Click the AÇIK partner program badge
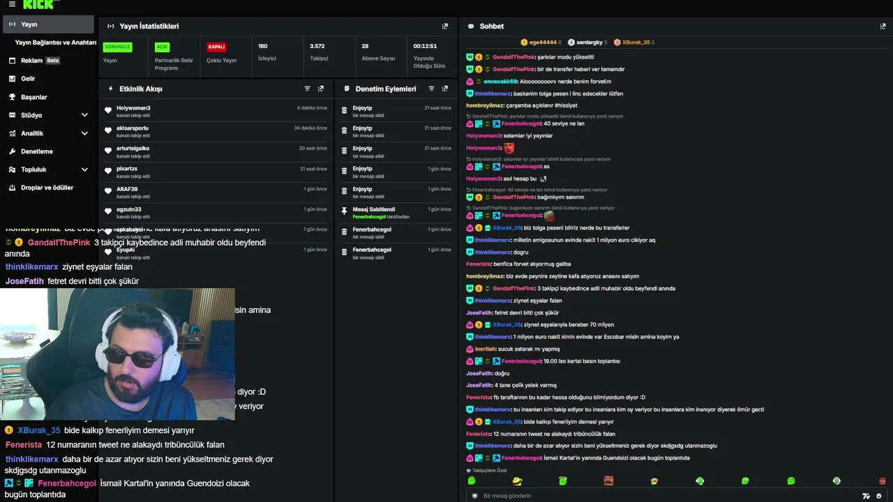893x502 pixels. point(162,47)
